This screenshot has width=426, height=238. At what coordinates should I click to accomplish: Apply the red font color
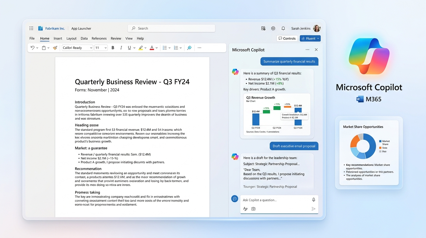(152, 48)
